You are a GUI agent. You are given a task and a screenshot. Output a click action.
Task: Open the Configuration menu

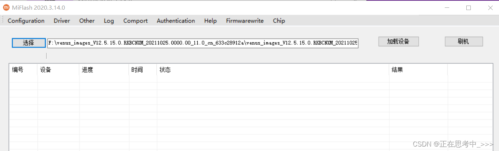(x=26, y=21)
